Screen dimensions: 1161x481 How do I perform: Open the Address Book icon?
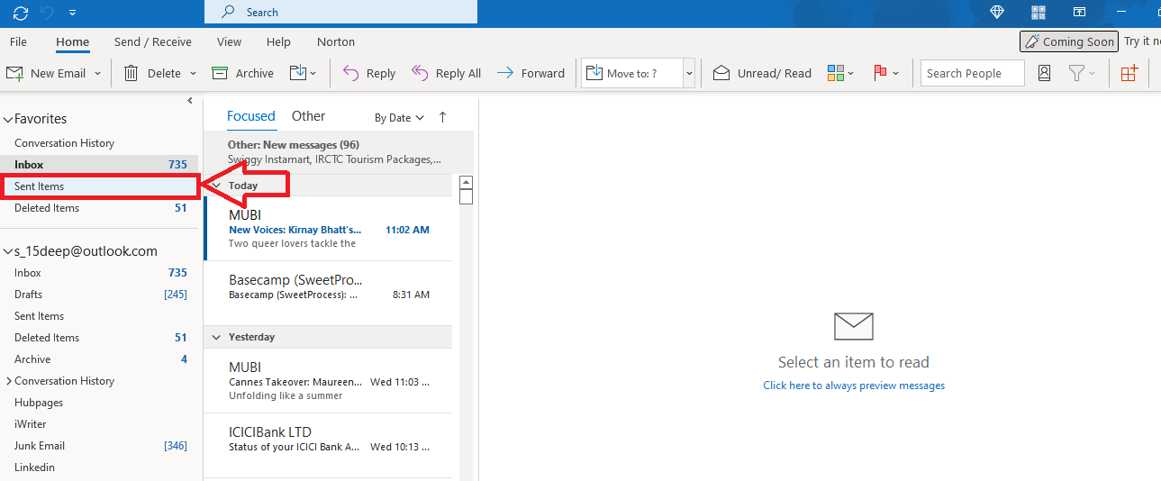[x=1044, y=74]
